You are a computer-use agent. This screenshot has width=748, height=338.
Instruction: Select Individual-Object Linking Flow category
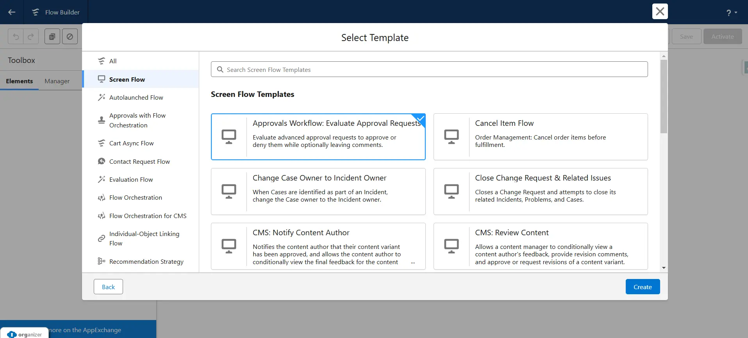point(141,238)
